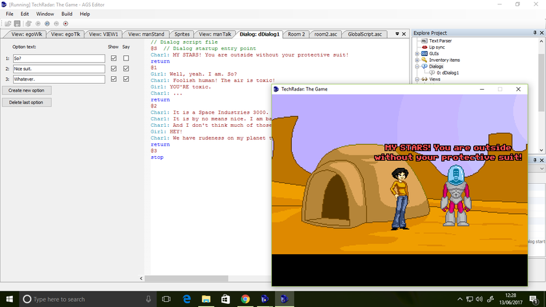Open the Edit menu
This screenshot has width=546, height=307.
(x=25, y=14)
